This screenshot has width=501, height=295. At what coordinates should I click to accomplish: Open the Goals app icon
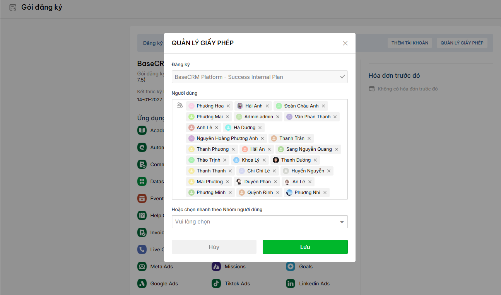point(291,266)
